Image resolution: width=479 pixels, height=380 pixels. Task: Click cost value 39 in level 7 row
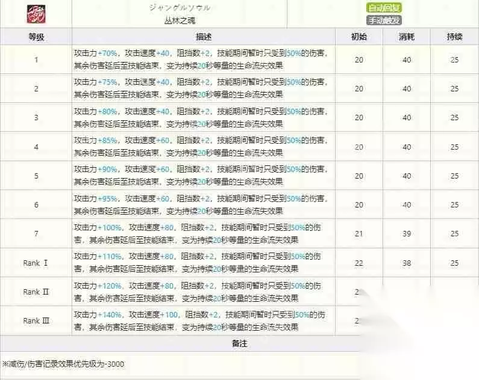click(x=407, y=234)
